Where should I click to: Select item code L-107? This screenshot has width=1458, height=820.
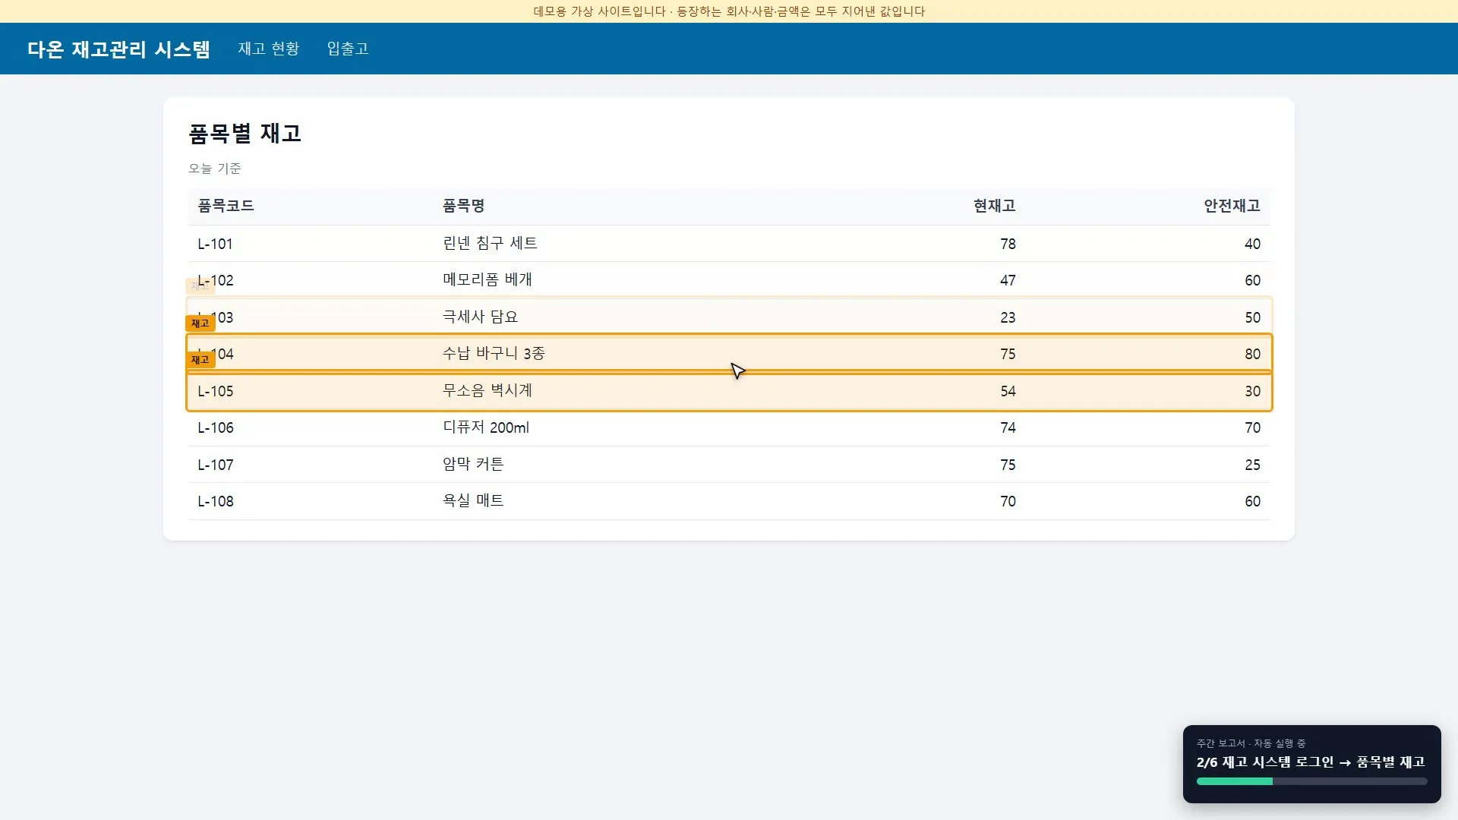(216, 465)
